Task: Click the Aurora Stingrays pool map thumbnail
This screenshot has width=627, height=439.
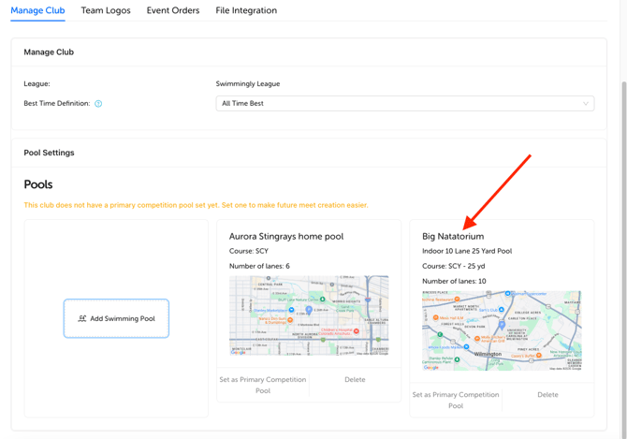Action: pyautogui.click(x=309, y=315)
